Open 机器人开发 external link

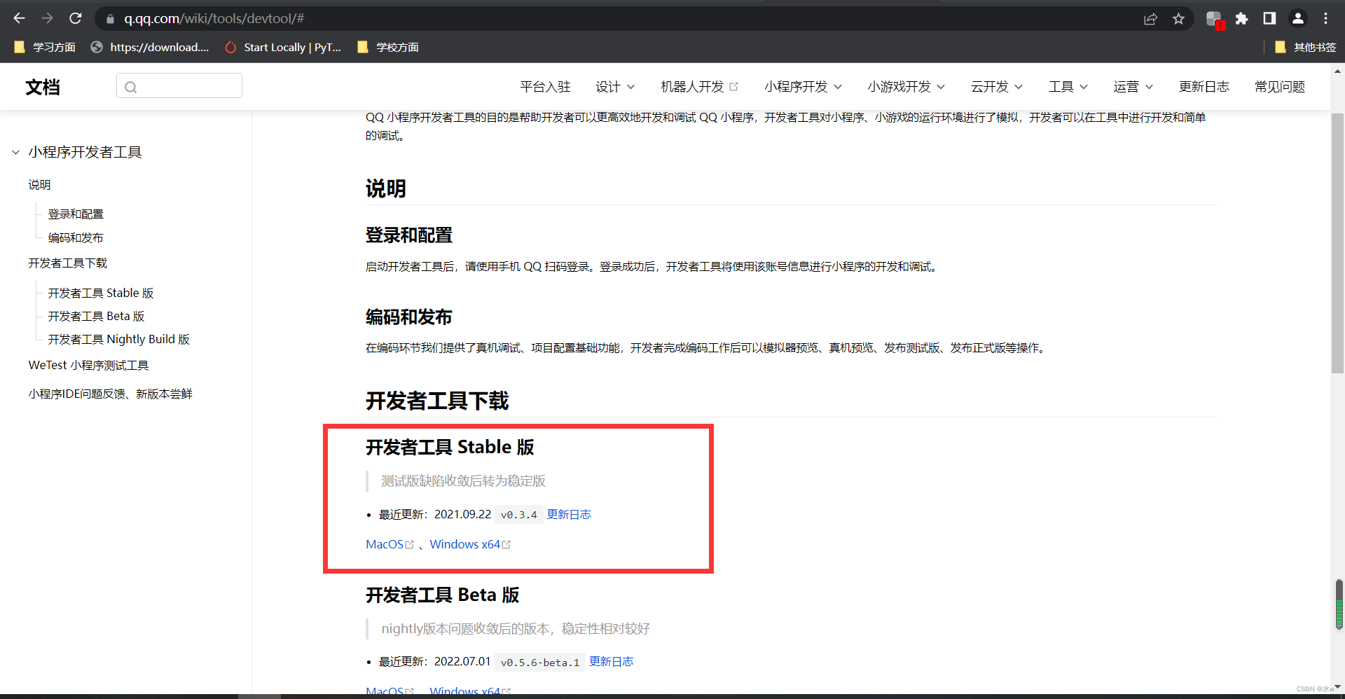click(699, 87)
